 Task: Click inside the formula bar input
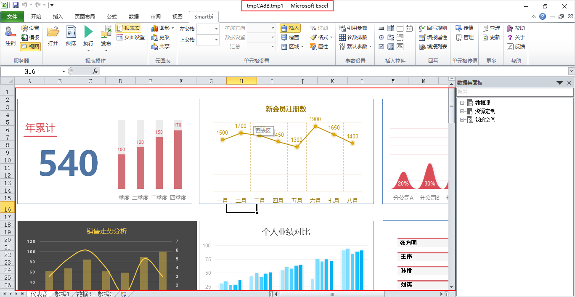[x=334, y=71]
